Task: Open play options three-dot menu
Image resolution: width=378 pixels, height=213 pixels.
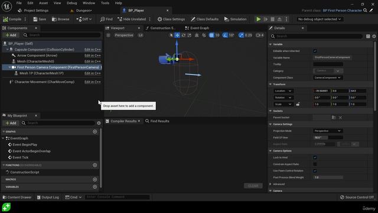Action: tap(286, 19)
